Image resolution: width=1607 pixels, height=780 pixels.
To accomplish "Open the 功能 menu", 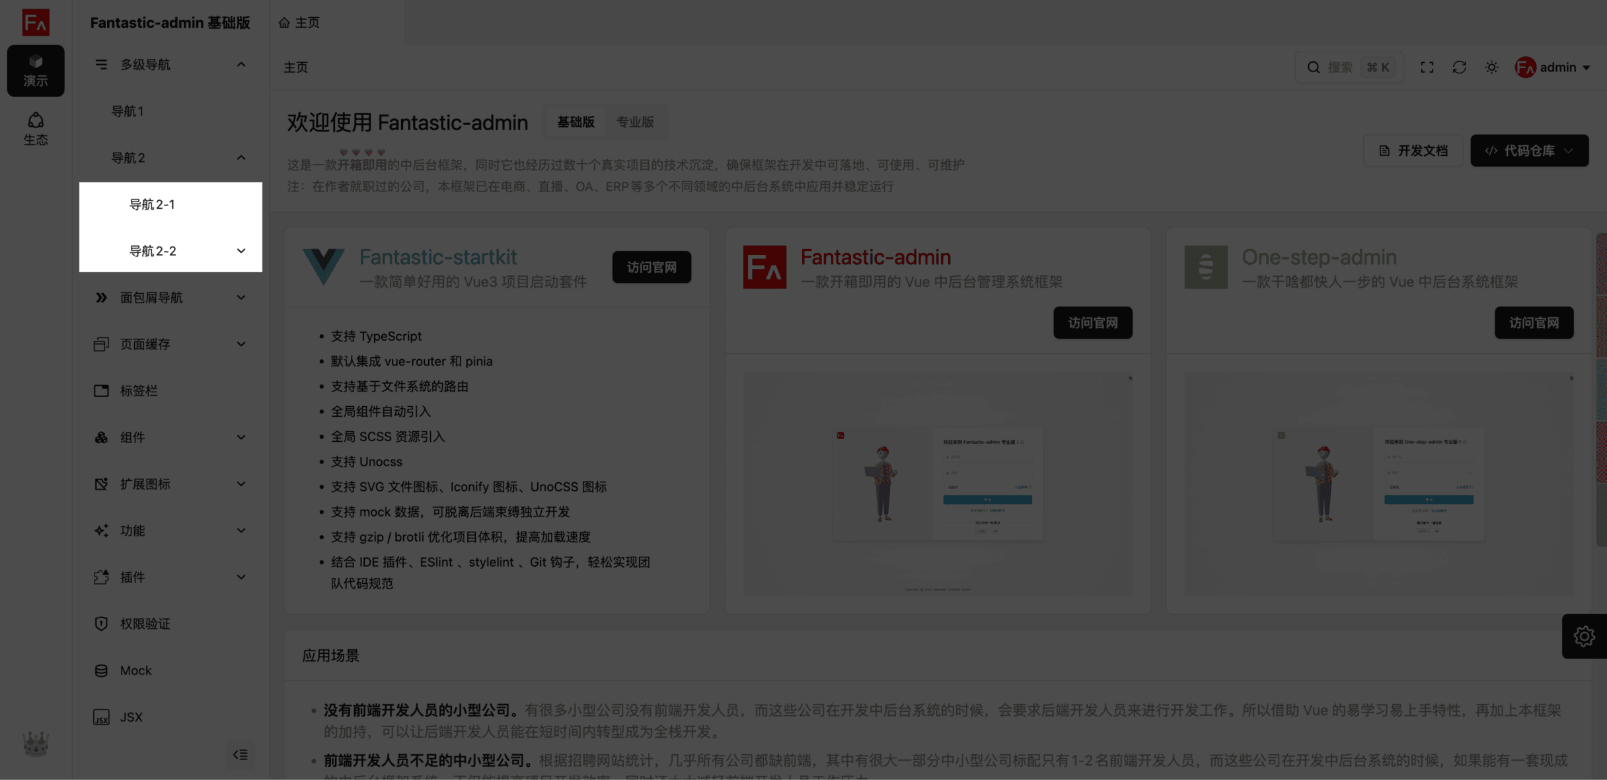I will pyautogui.click(x=170, y=530).
